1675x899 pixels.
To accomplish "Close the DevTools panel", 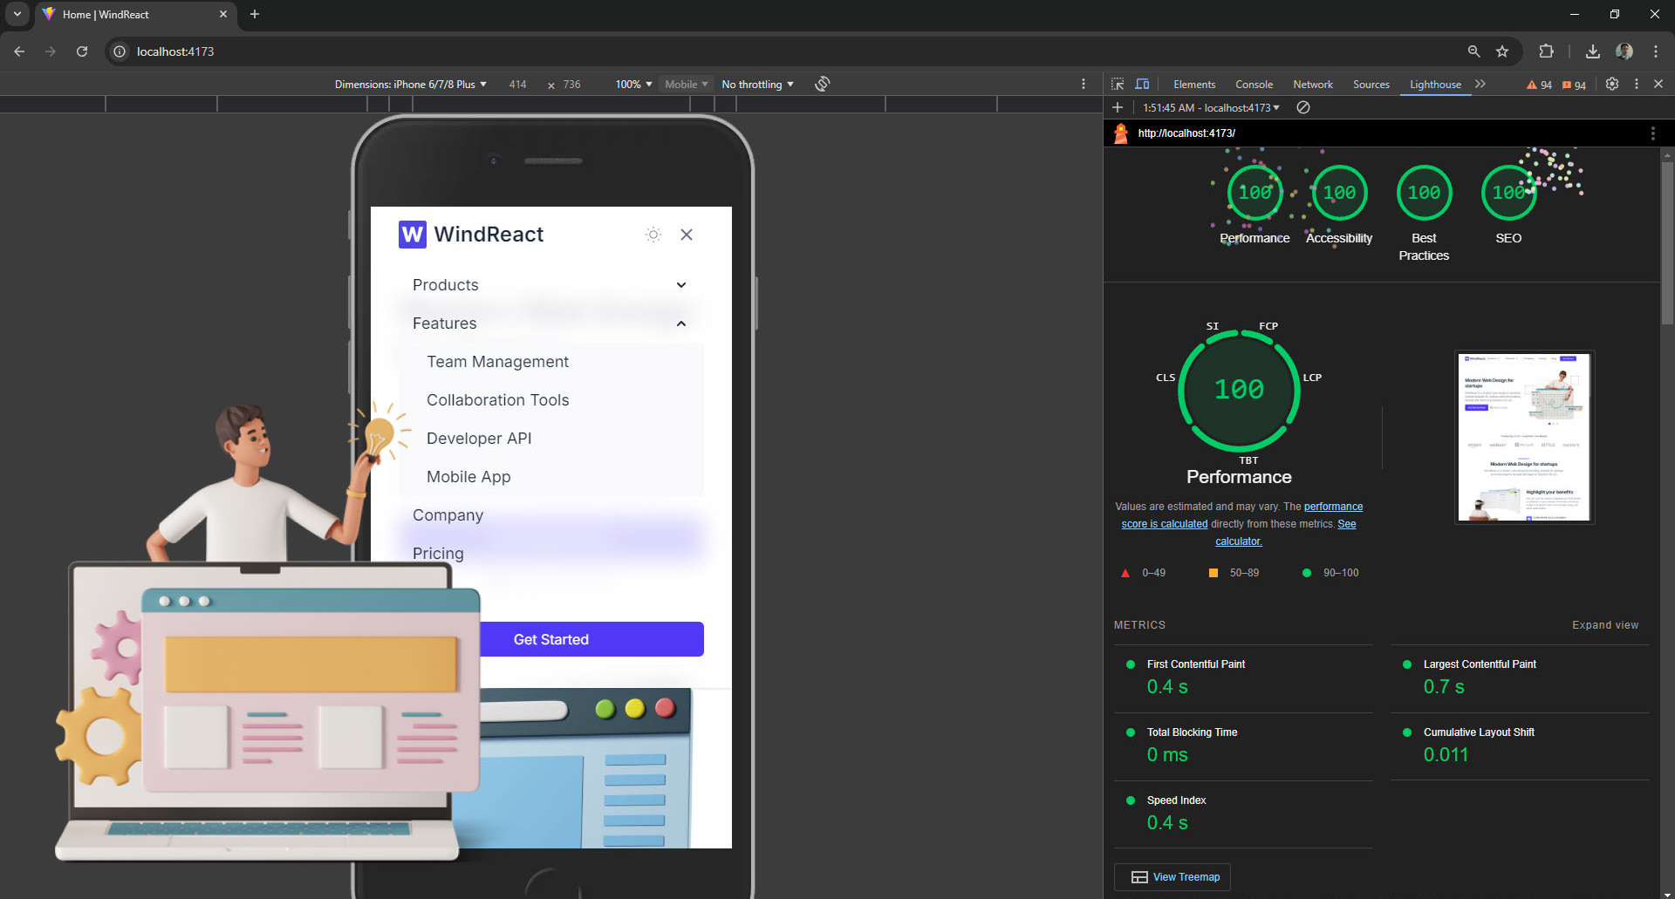I will point(1658,84).
